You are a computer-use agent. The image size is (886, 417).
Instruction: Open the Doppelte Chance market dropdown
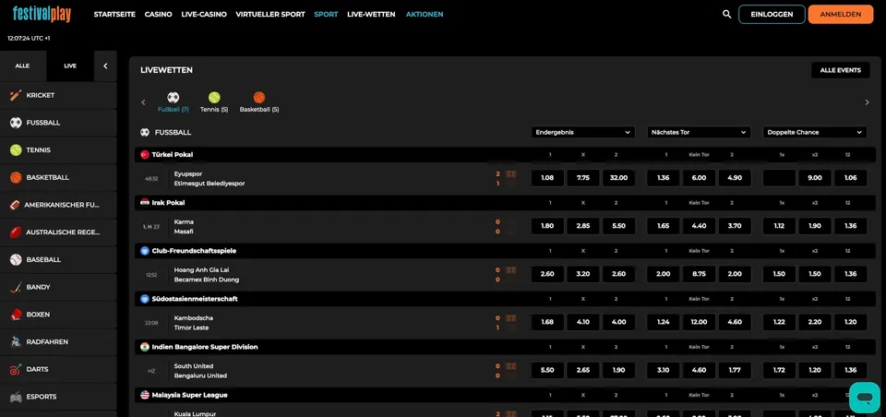pyautogui.click(x=815, y=132)
